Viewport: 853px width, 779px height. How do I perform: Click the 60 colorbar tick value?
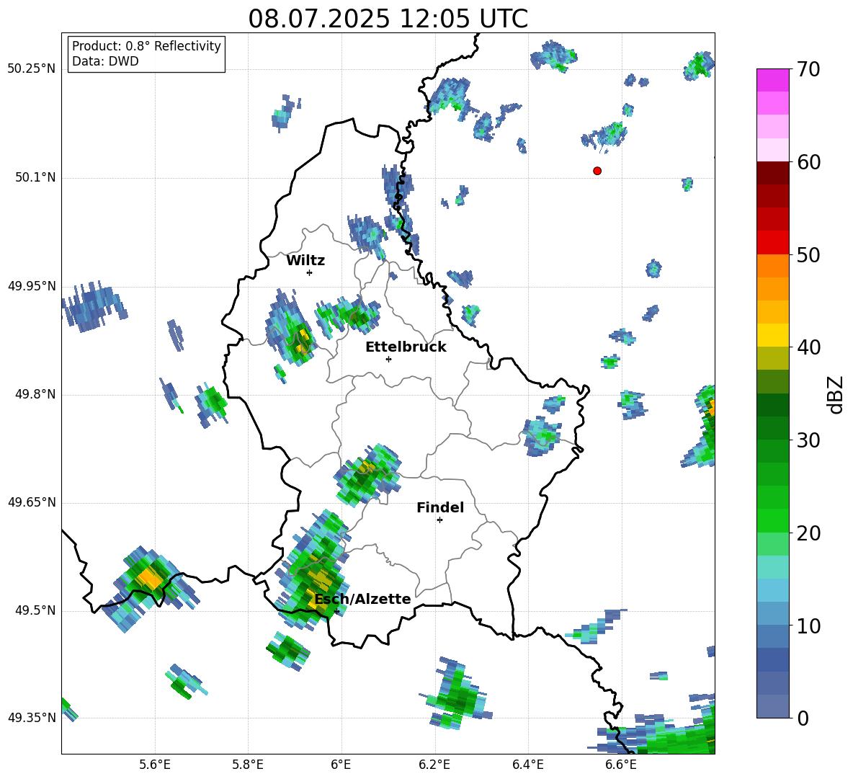coord(808,162)
